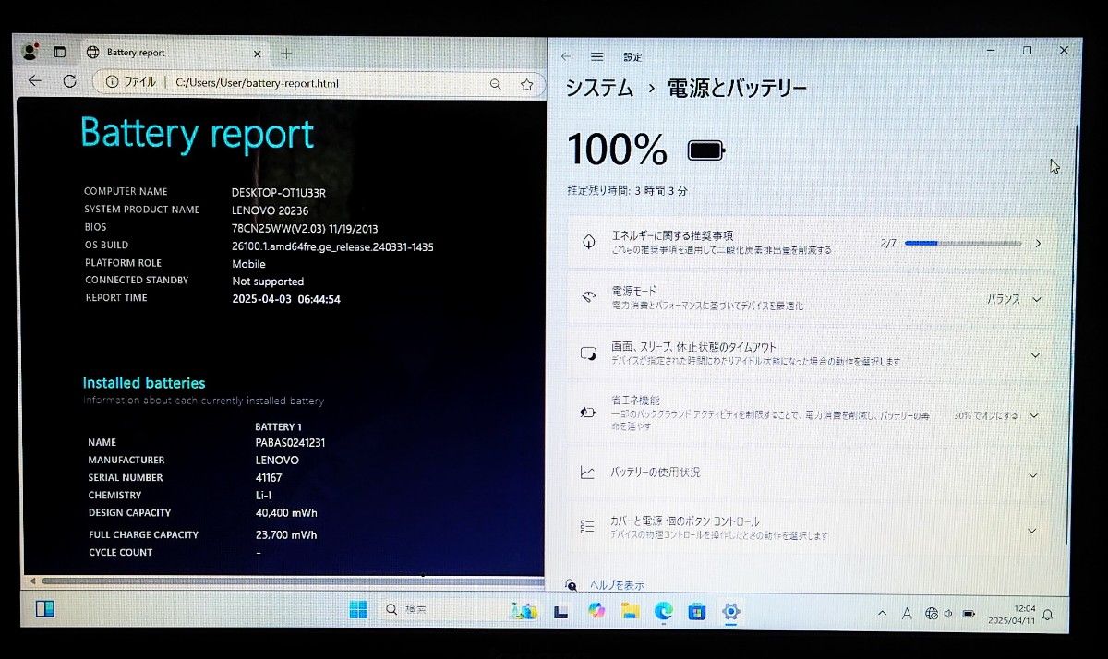Click the 'Installed batteries' heading
Image resolution: width=1108 pixels, height=659 pixels.
coord(144,383)
